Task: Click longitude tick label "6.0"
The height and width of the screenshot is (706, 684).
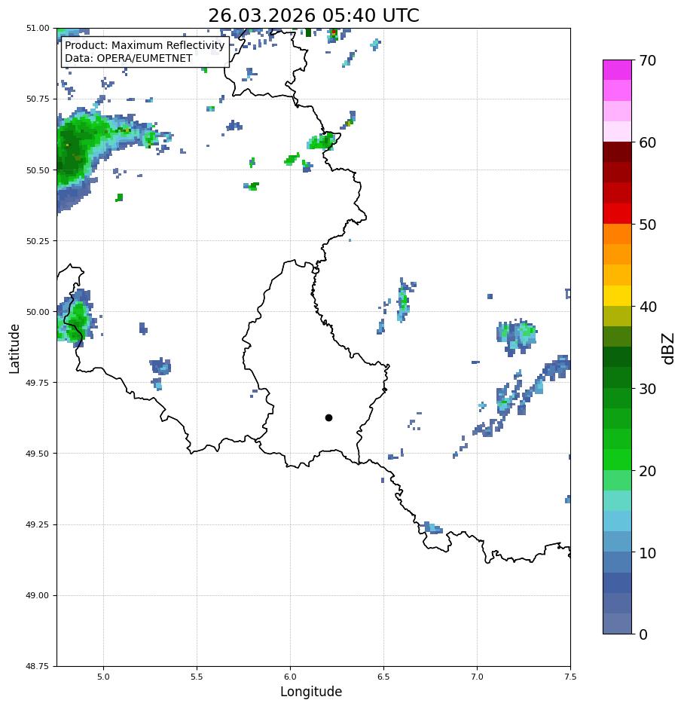Action: coord(291,677)
